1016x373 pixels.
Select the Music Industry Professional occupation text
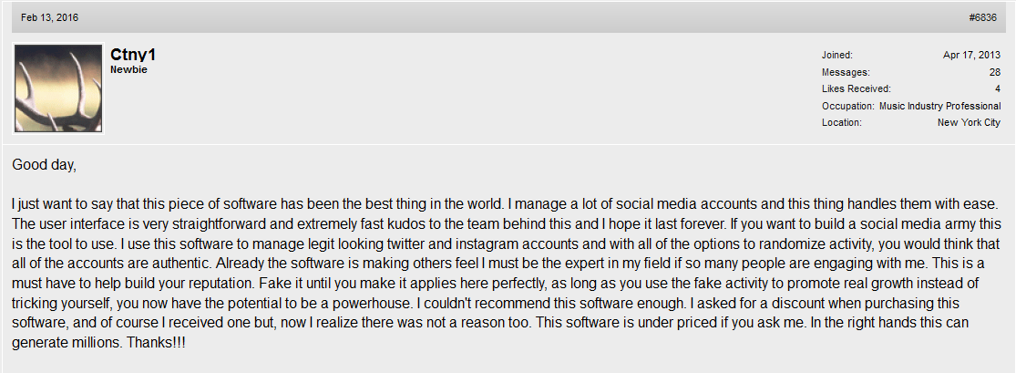coord(940,106)
